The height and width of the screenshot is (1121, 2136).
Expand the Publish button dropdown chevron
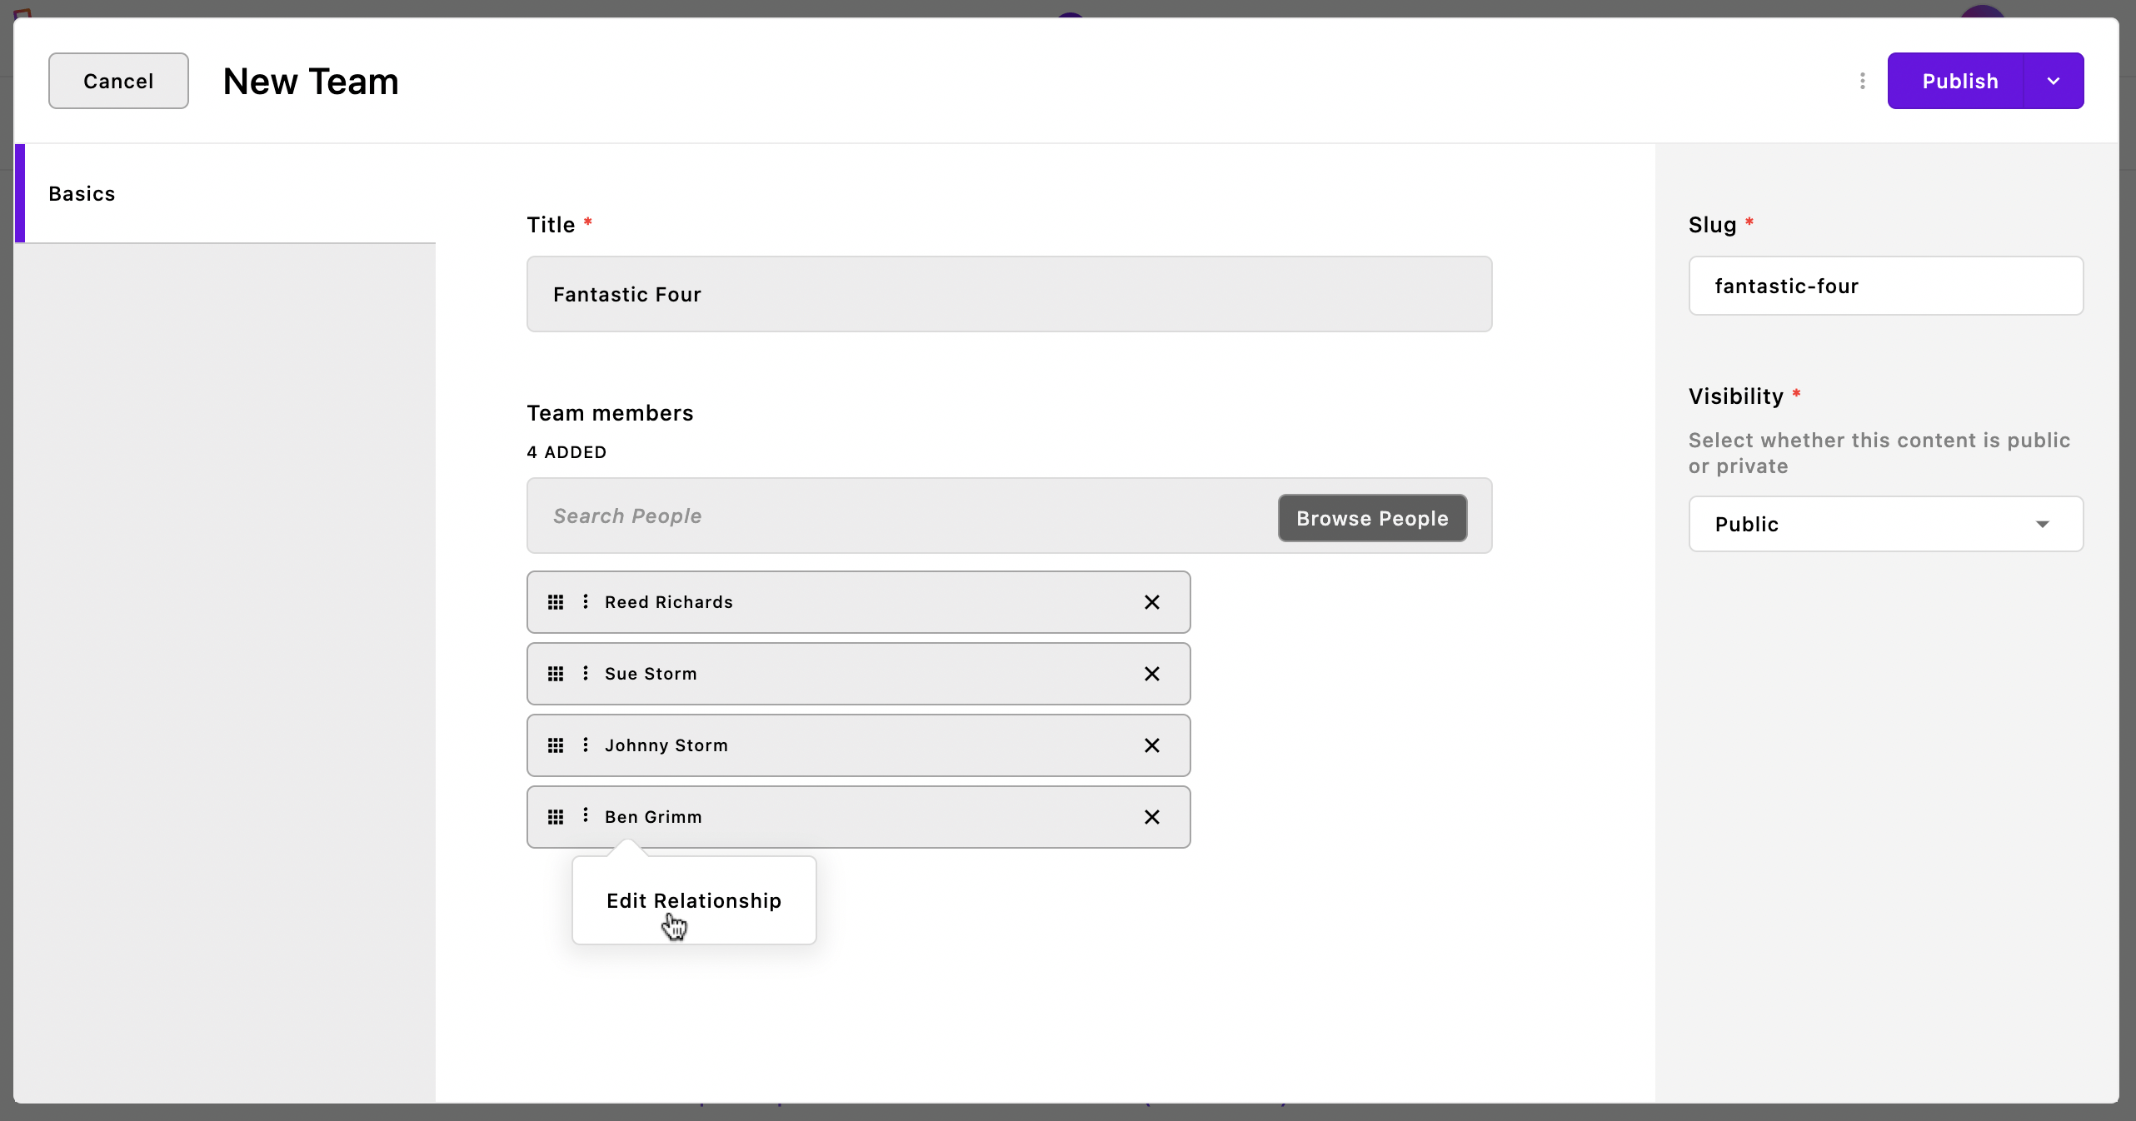pyautogui.click(x=2053, y=81)
